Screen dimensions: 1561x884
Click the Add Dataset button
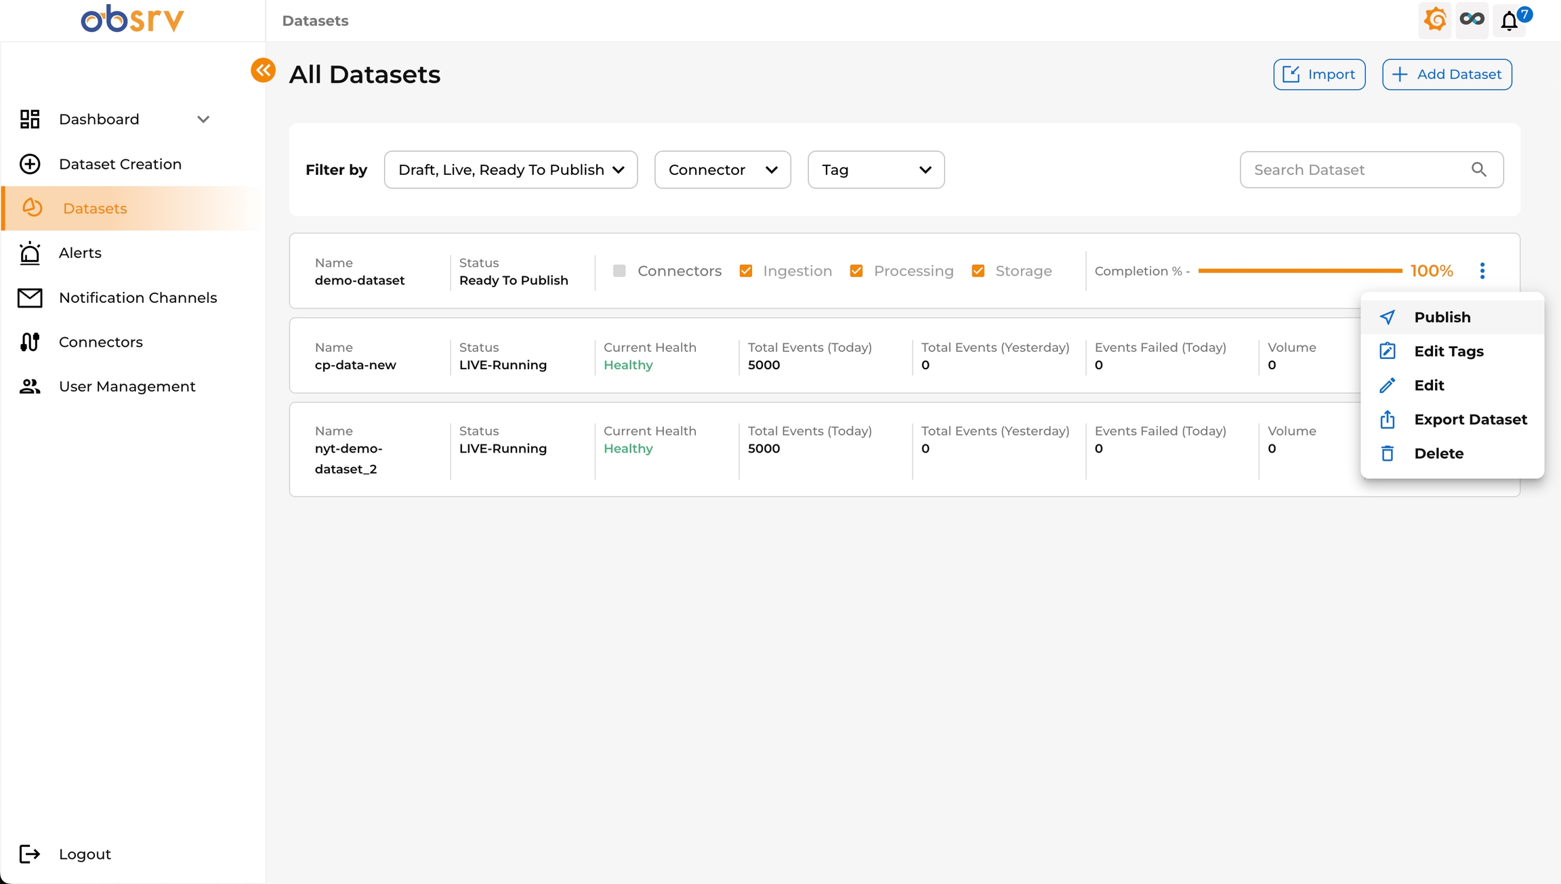(x=1447, y=75)
